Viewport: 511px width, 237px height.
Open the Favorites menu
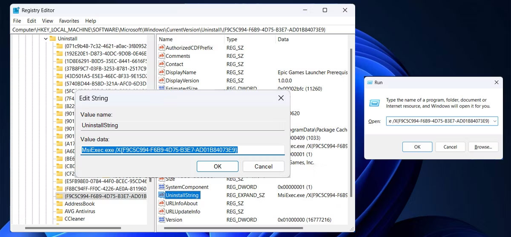(x=69, y=21)
